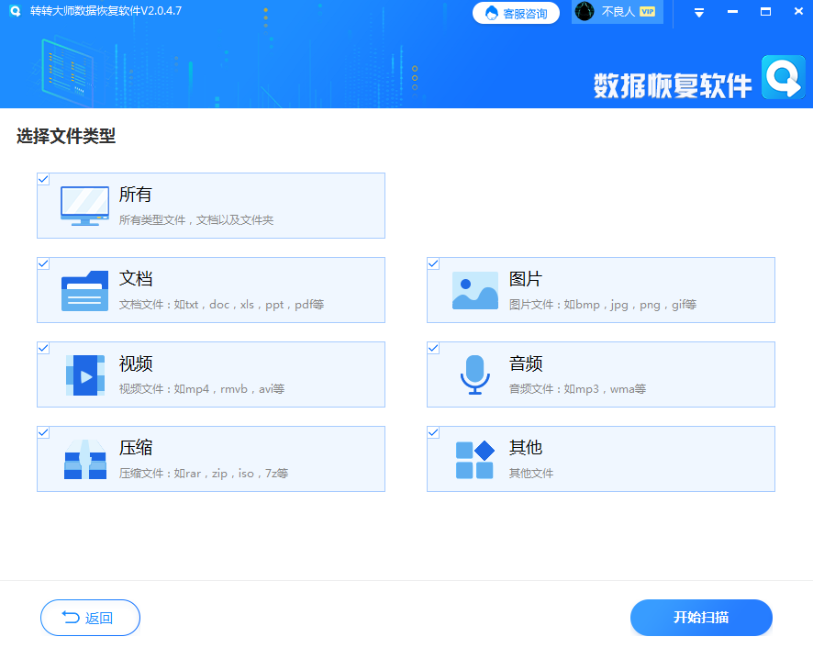The image size is (813, 648).
Task: Click the 音频 microphone icon
Action: click(x=474, y=372)
